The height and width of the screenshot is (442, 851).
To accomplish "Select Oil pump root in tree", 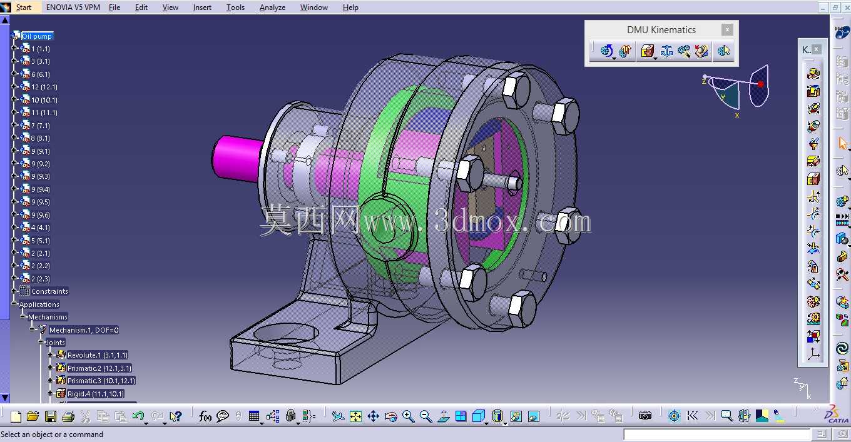I will tap(37, 36).
